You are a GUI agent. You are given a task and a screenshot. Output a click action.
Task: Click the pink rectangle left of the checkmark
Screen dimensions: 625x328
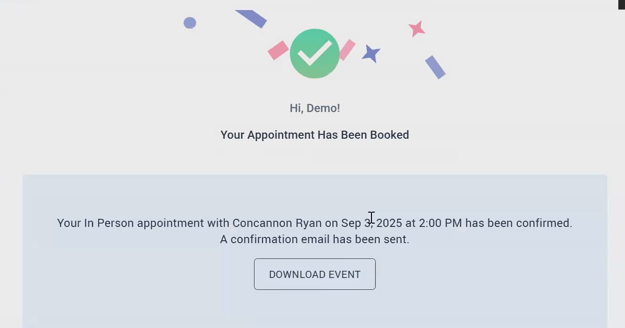(278, 50)
